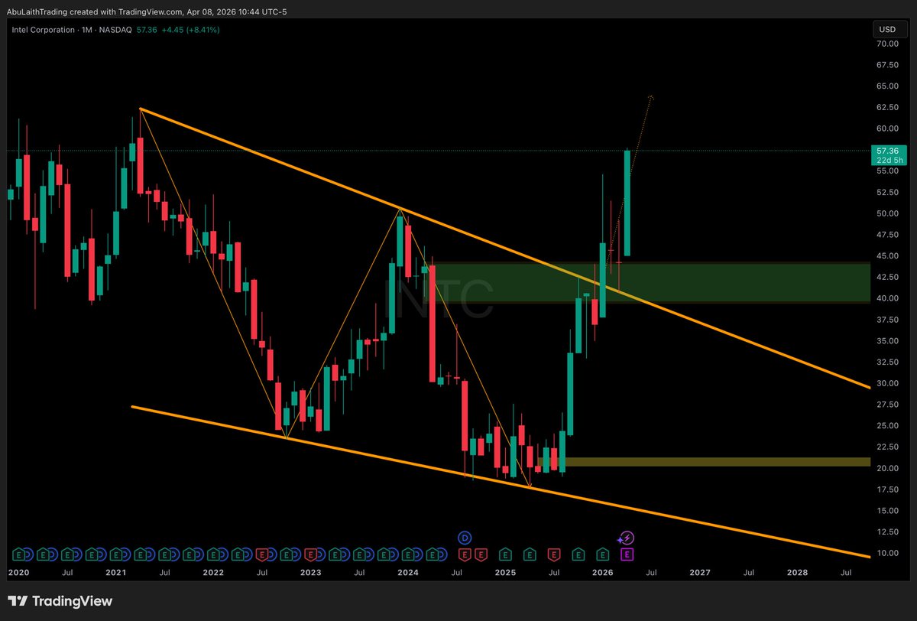
Task: Click the 22d 5h bar countdown label
Action: click(x=889, y=161)
